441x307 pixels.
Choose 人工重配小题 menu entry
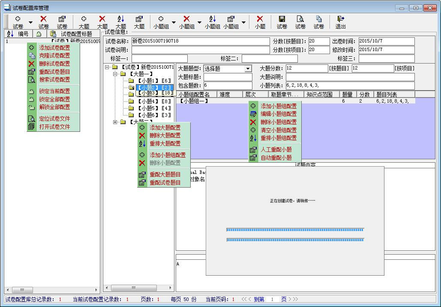tap(276, 149)
